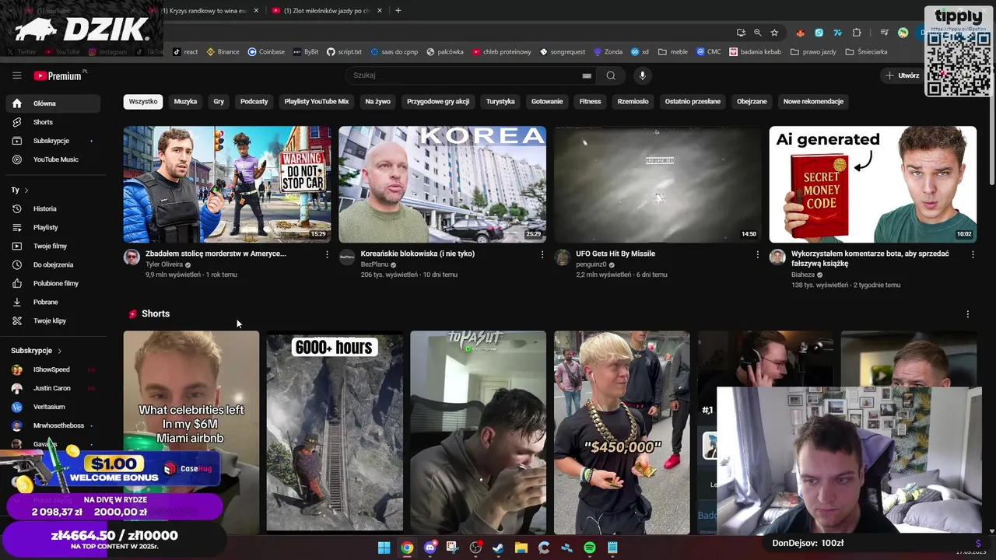The width and height of the screenshot is (996, 560).
Task: Close the Kryzys randkowy browser tab
Action: pos(256,11)
